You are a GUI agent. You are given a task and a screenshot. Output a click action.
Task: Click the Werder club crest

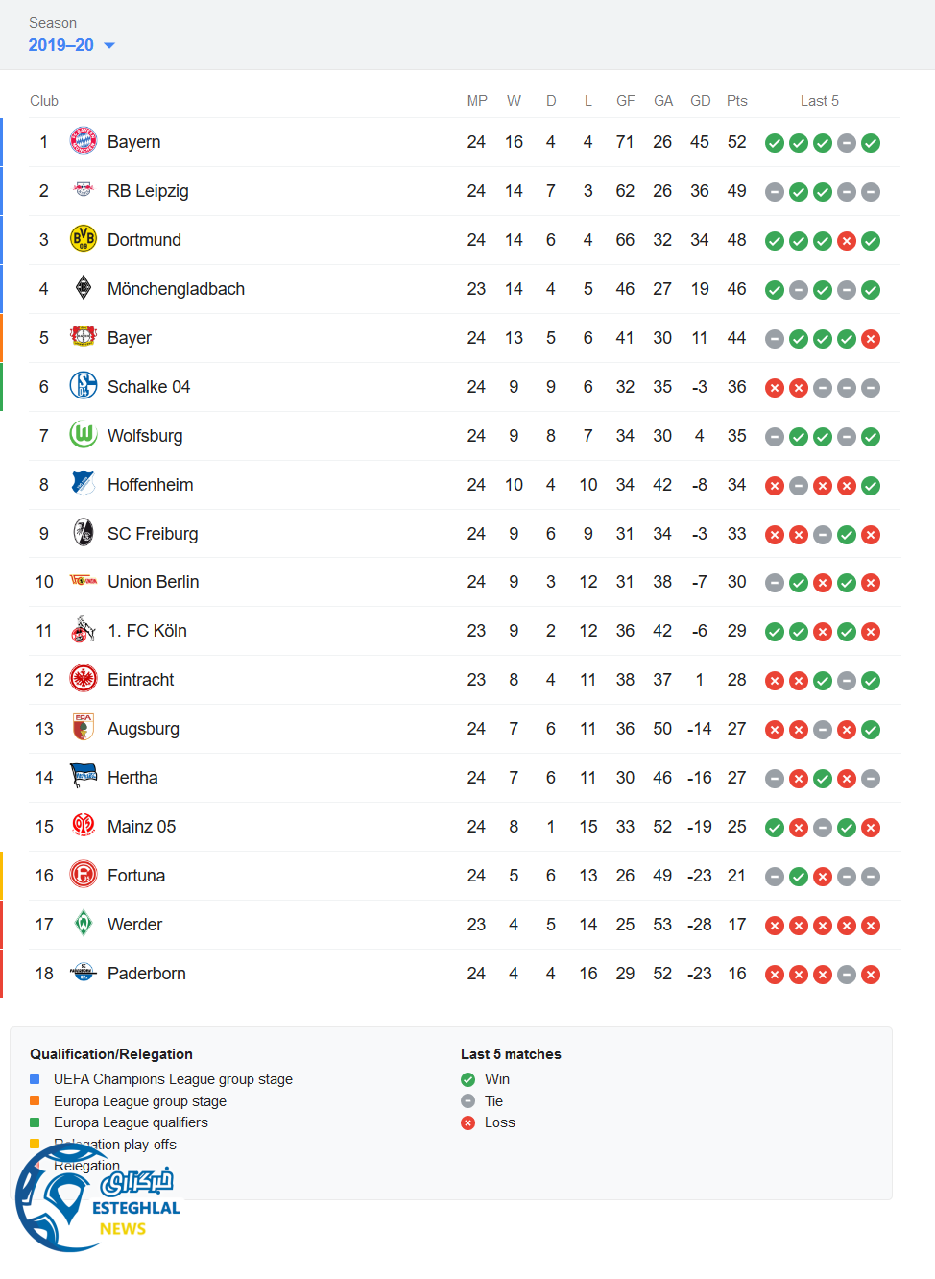(x=84, y=924)
